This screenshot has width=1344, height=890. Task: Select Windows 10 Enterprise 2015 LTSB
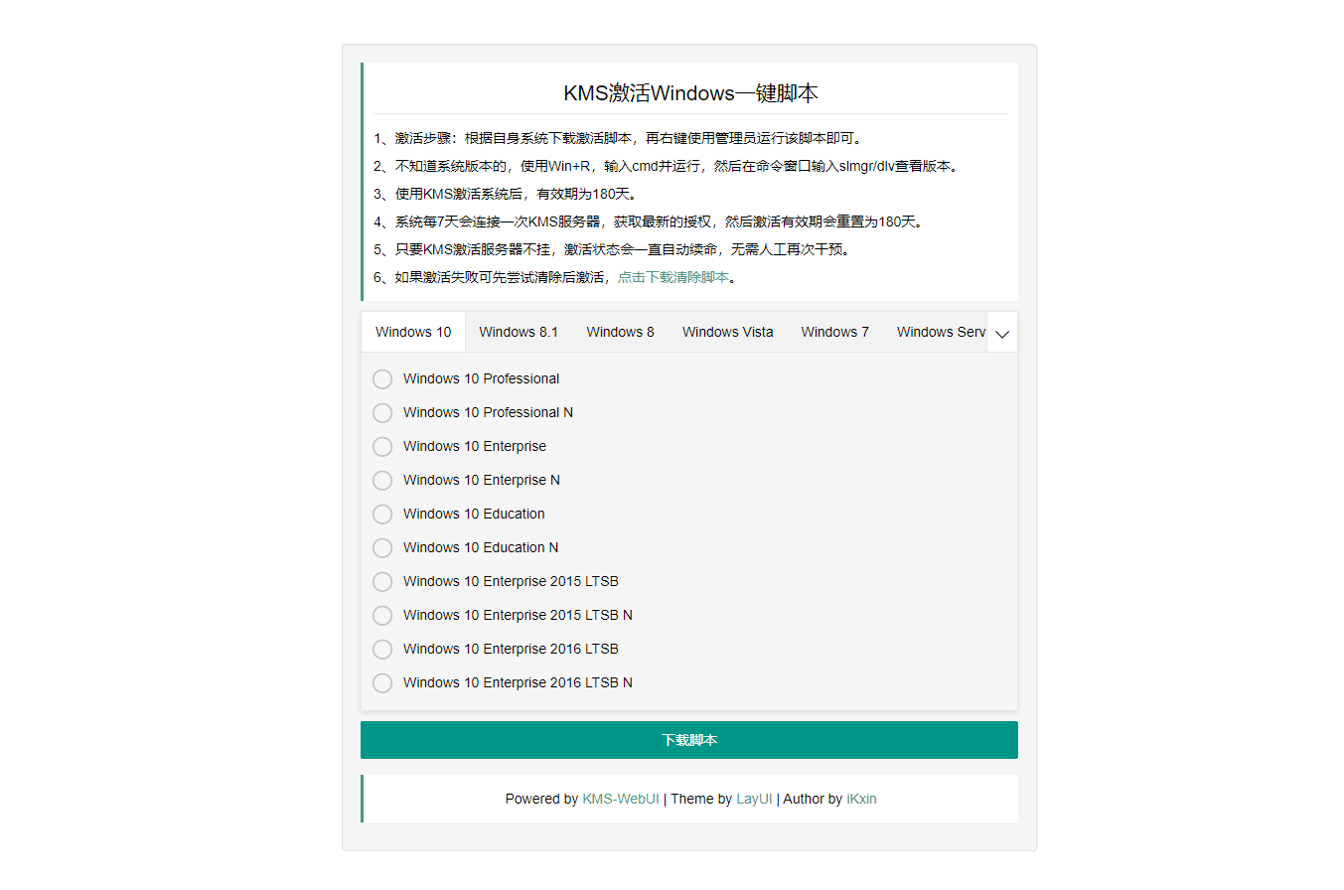click(x=382, y=581)
